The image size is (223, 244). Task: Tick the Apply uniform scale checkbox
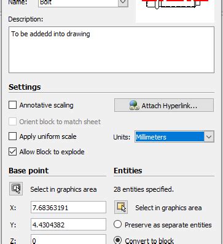click(x=12, y=136)
